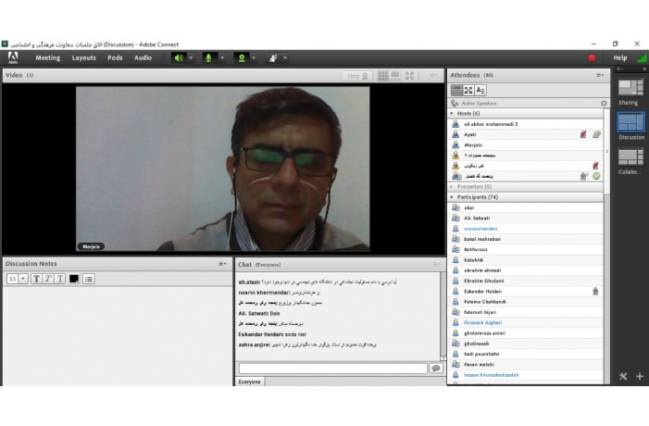The image size is (649, 426).
Task: Click the red recording indicator
Action: [x=592, y=58]
